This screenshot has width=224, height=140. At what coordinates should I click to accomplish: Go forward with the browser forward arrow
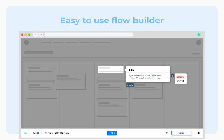click(x=41, y=35)
